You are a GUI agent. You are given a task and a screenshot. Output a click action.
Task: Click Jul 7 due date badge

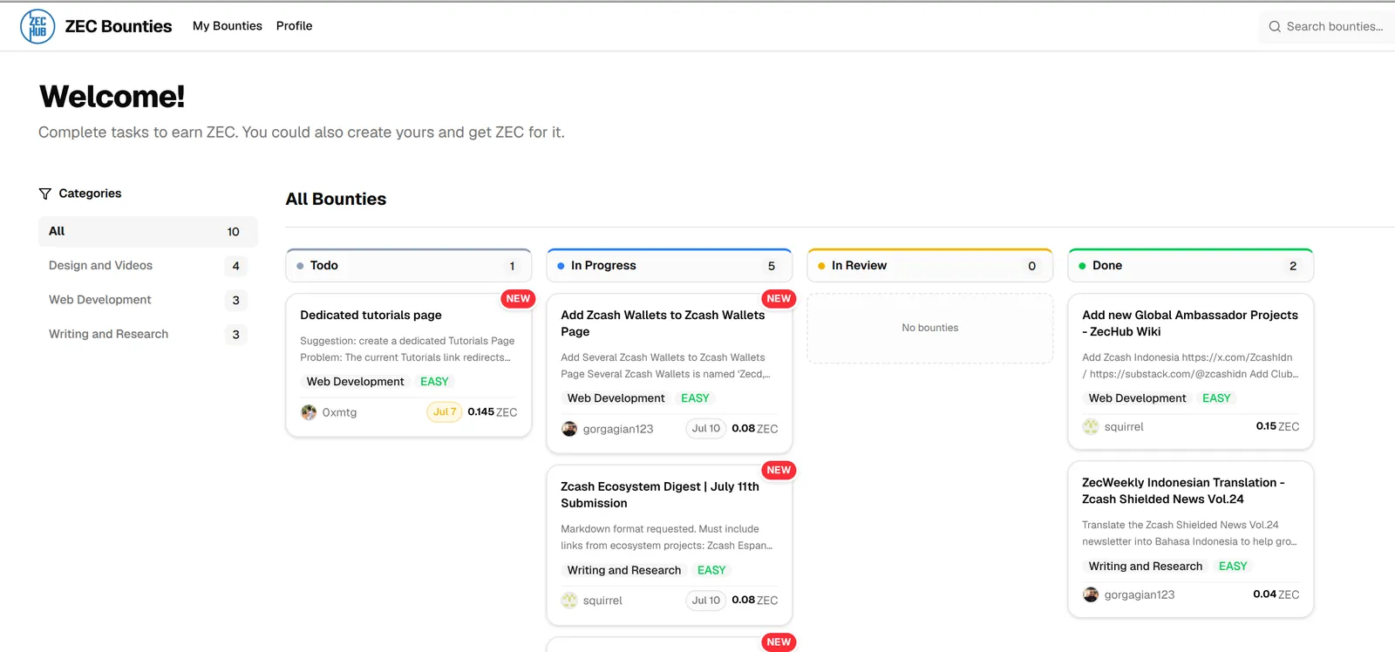click(x=445, y=412)
